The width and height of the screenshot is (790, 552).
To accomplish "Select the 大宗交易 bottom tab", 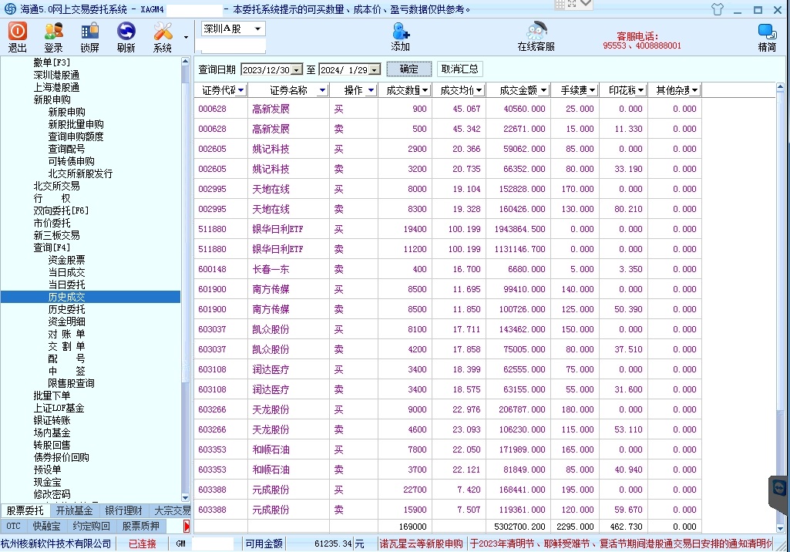I will (171, 510).
